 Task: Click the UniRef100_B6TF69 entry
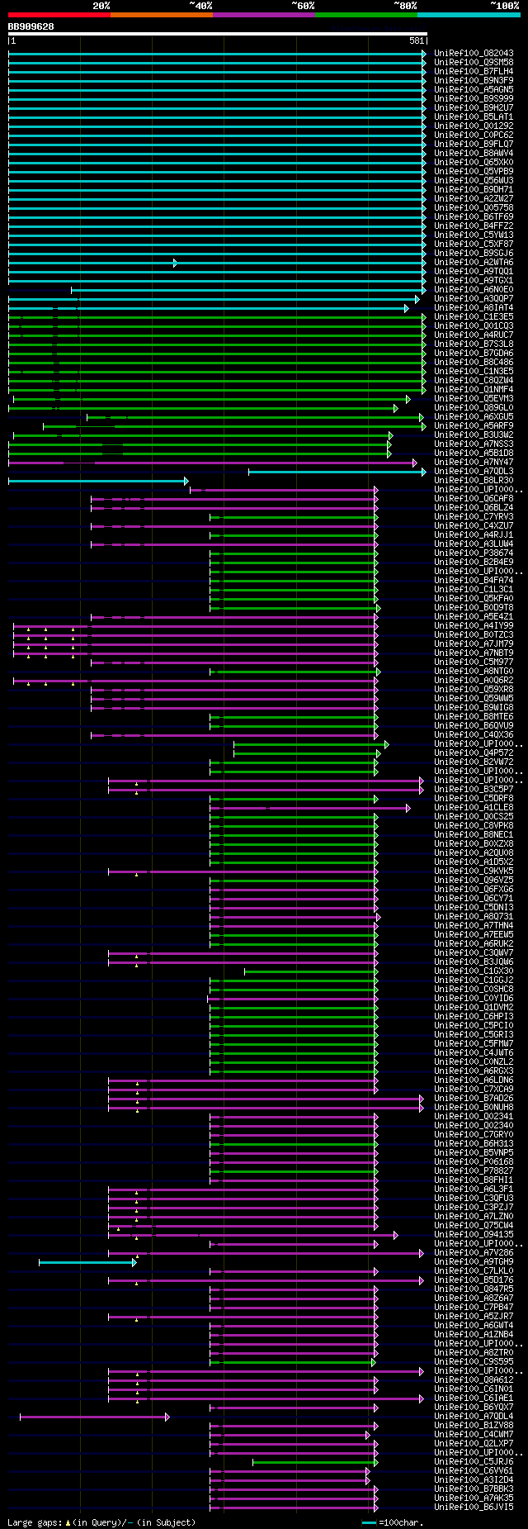(x=474, y=216)
